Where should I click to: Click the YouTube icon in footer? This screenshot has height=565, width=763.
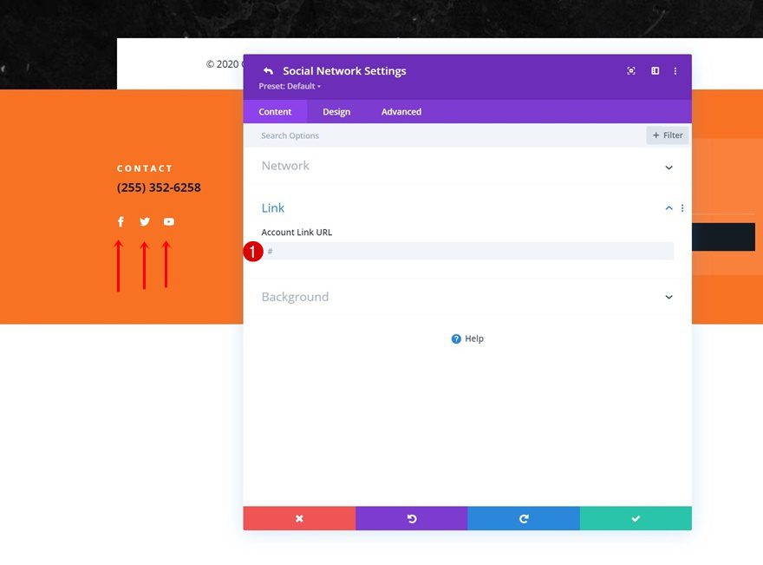point(168,221)
